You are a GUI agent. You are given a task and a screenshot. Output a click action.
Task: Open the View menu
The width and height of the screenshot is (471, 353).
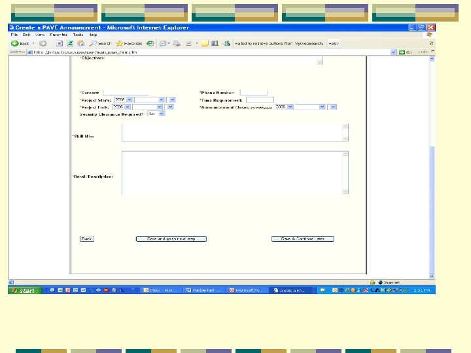(40, 35)
